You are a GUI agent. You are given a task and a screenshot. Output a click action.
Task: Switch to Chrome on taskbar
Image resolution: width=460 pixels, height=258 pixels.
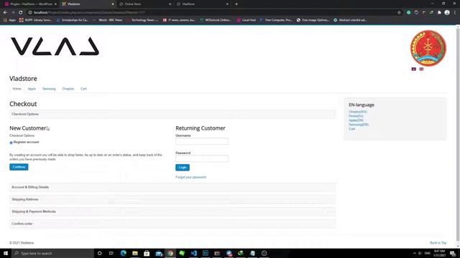click(170, 253)
